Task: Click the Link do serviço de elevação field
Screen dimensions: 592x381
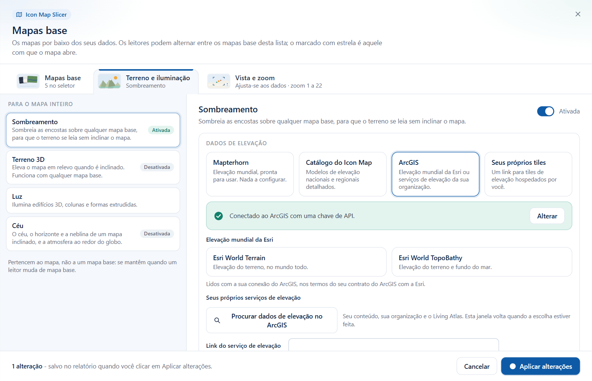Action: (x=394, y=345)
